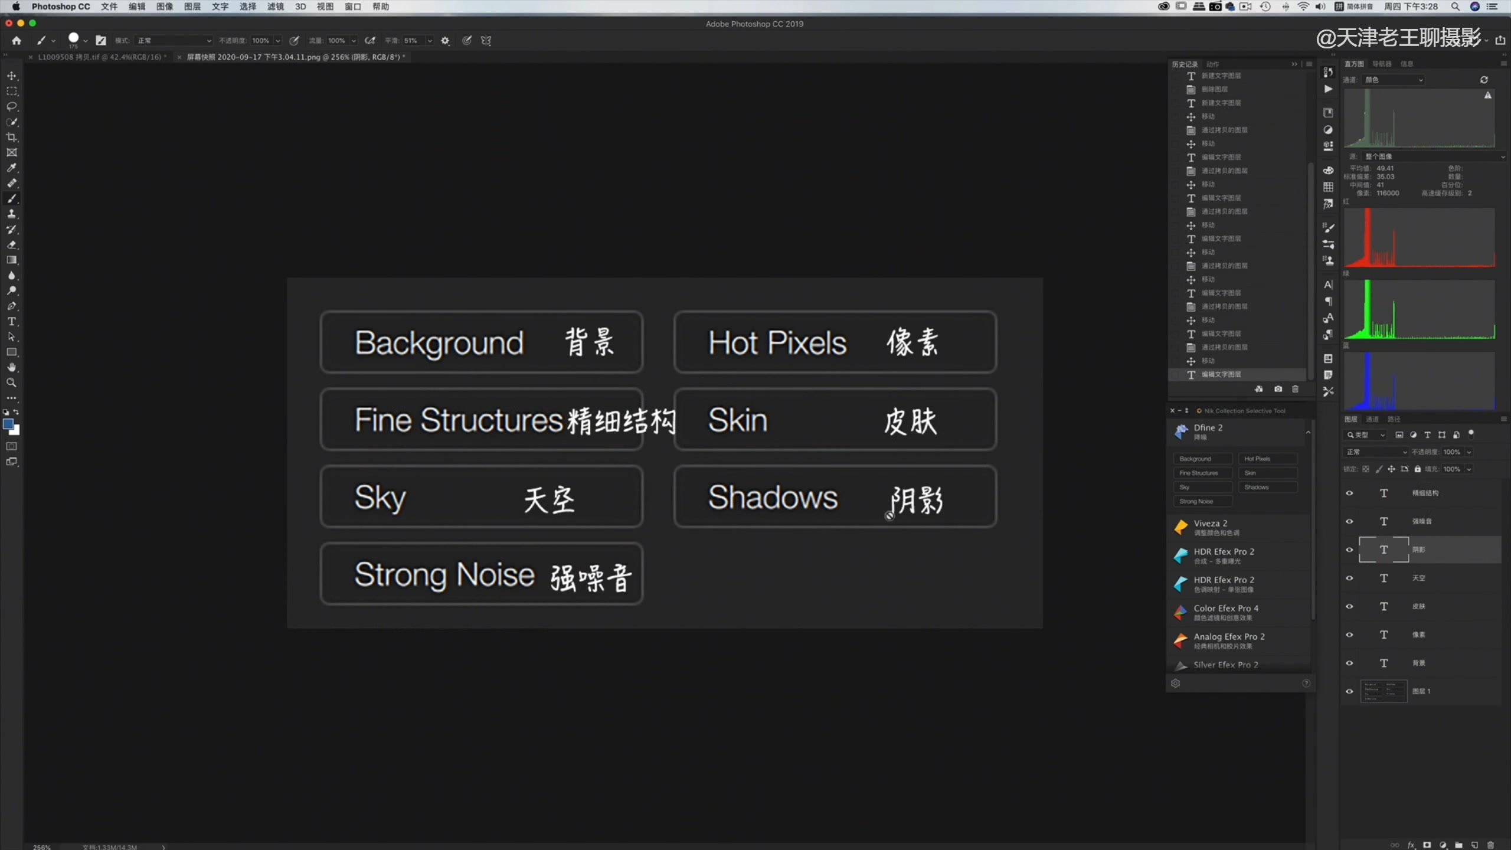Select the Zoom tool
Image resolution: width=1511 pixels, height=850 pixels.
click(12, 383)
